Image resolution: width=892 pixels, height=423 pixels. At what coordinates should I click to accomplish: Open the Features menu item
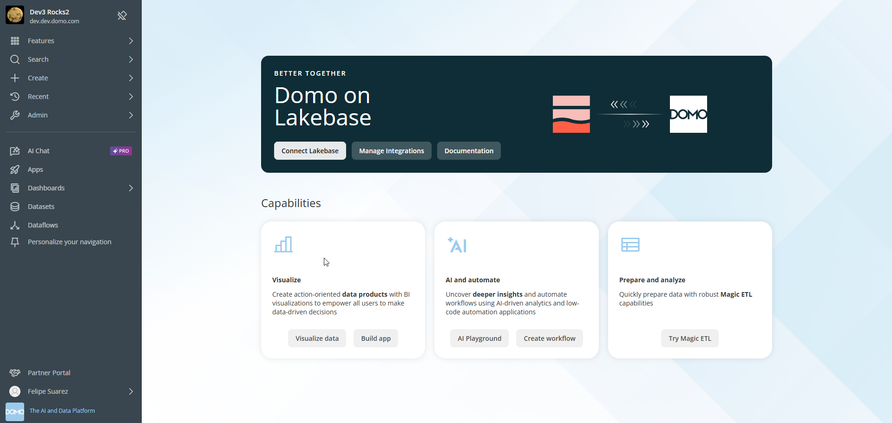tap(71, 41)
